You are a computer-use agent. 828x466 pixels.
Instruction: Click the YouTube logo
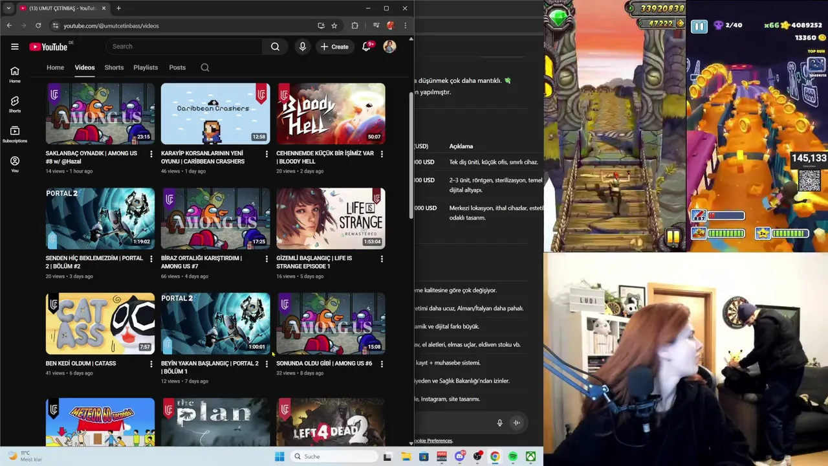click(x=49, y=47)
